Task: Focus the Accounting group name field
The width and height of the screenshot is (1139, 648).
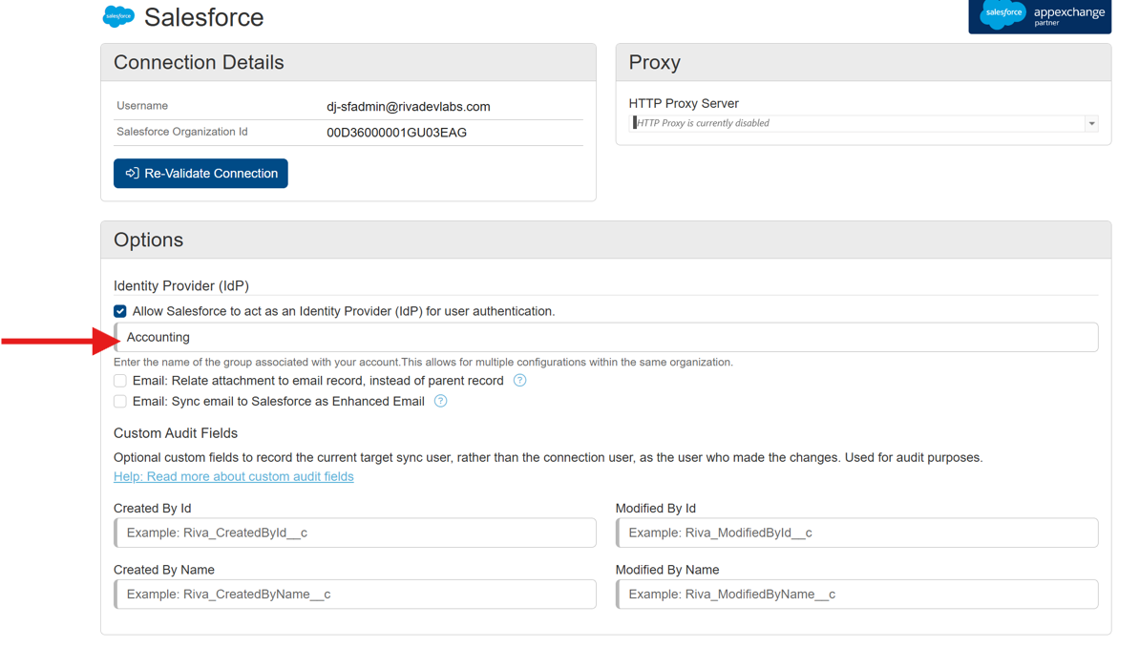Action: [606, 337]
